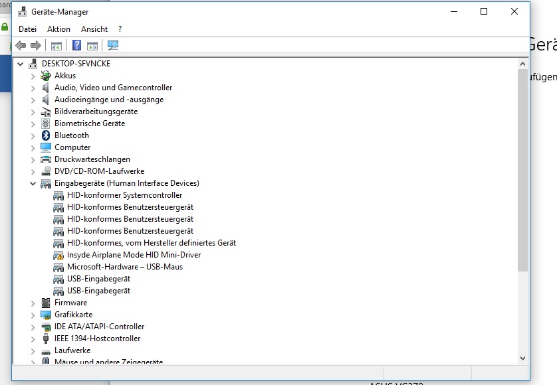Expand the Computer category

coord(33,148)
